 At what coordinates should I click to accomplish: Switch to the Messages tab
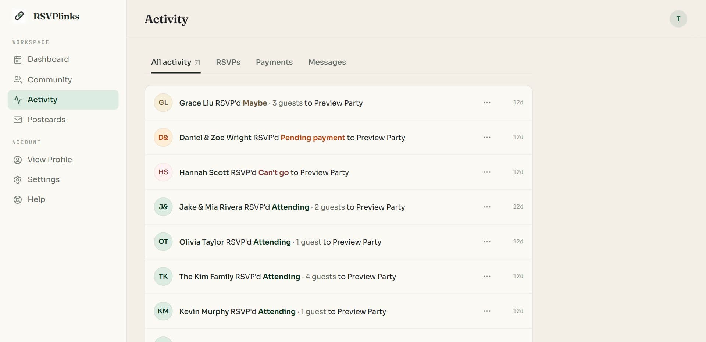coord(327,62)
